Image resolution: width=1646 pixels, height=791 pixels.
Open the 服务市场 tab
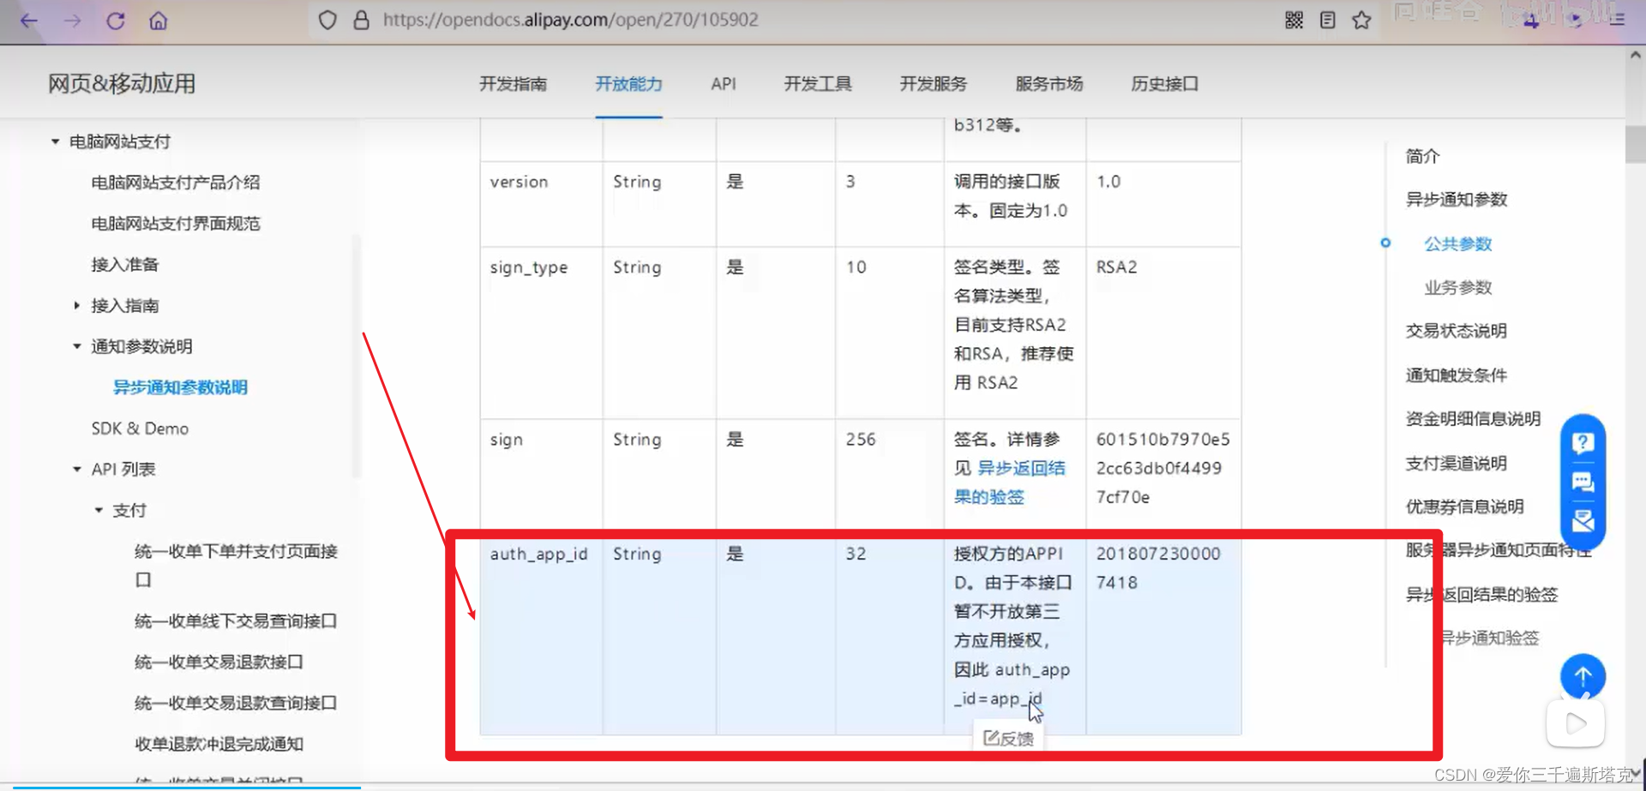pyautogui.click(x=1049, y=84)
